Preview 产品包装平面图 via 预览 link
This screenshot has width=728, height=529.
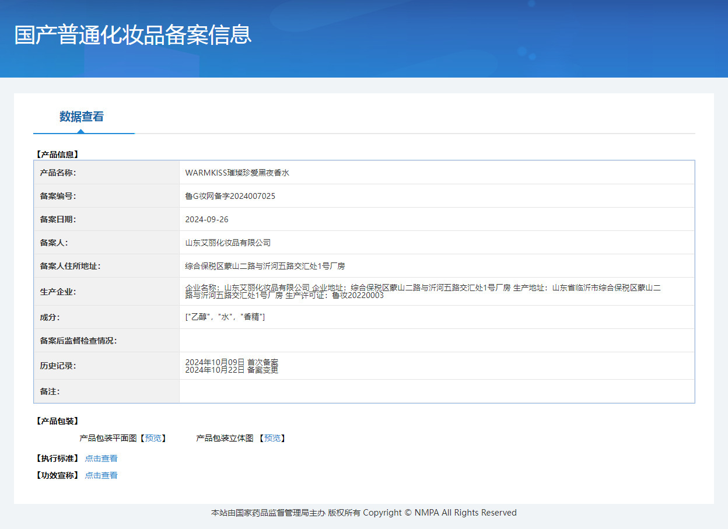[153, 438]
